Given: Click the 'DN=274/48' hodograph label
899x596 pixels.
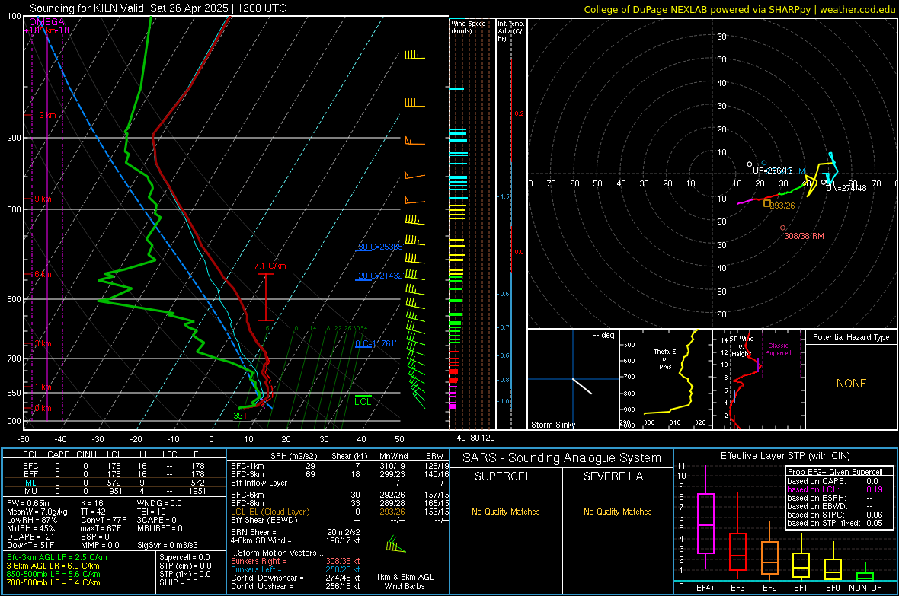Looking at the screenshot, I should 846,188.
